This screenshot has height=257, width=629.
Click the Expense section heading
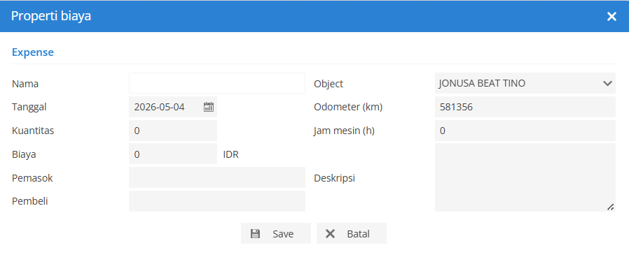click(x=33, y=52)
